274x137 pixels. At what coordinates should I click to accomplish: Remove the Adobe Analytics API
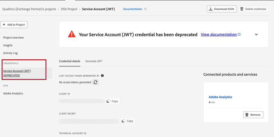click(x=253, y=115)
